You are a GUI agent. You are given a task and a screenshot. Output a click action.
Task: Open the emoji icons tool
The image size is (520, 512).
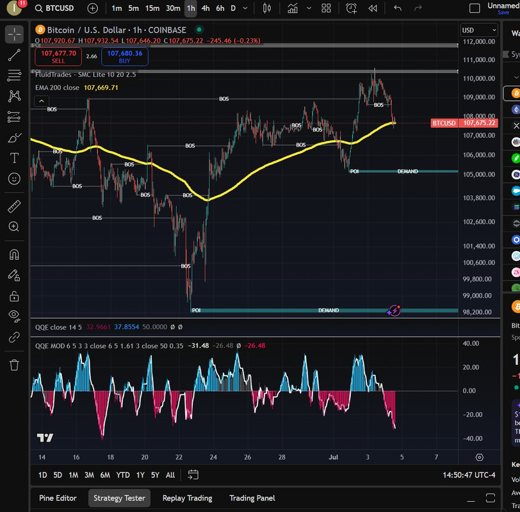[14, 179]
